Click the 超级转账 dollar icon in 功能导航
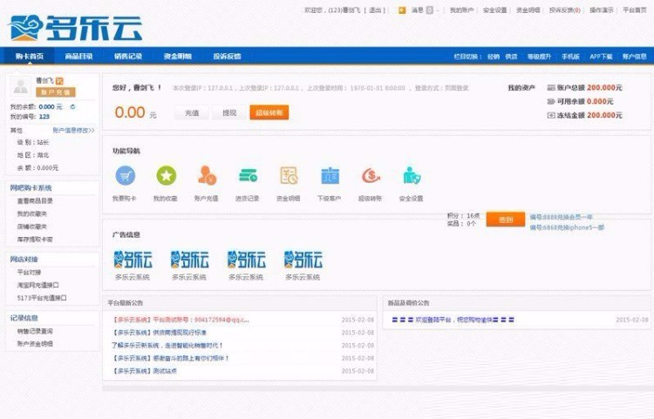 371,175
